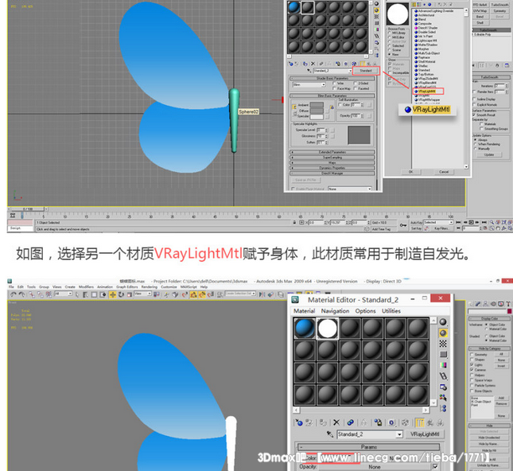Open the Material menu in Material Editor

coord(305,311)
